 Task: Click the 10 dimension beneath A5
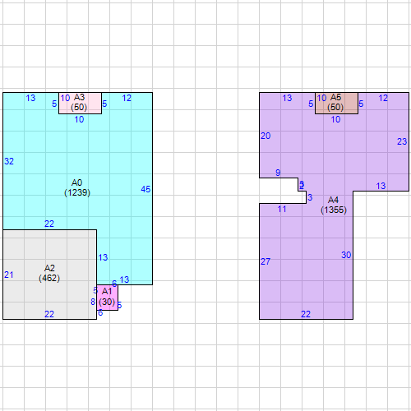[335, 119]
